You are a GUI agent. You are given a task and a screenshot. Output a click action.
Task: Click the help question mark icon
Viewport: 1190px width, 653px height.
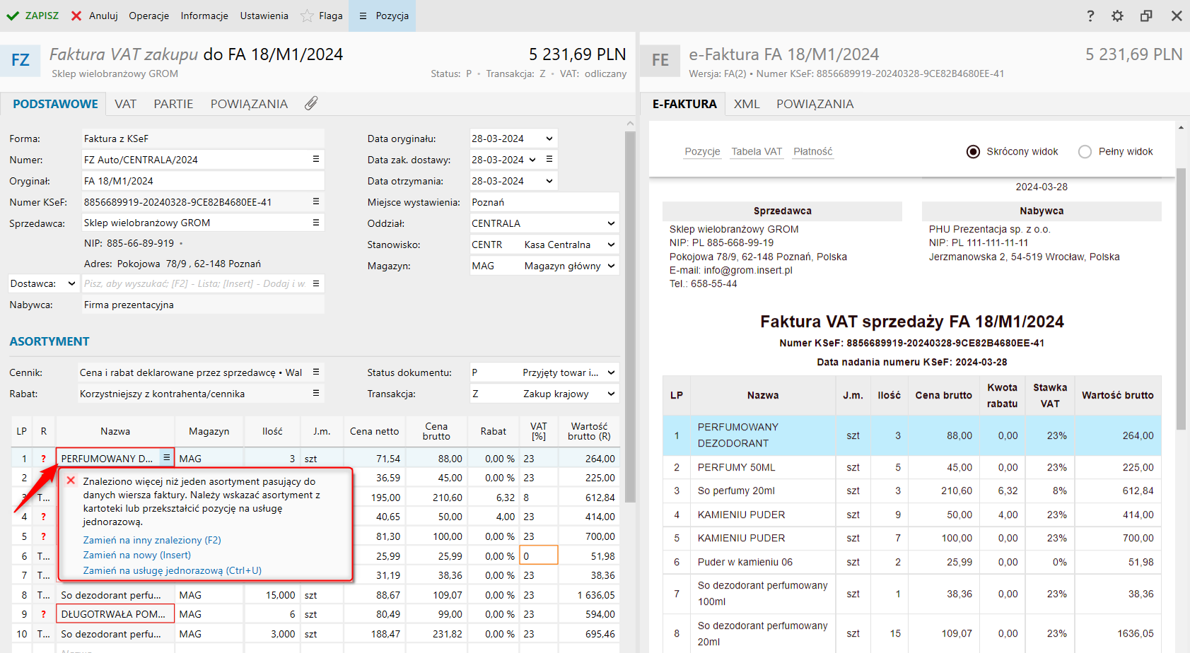(1090, 16)
